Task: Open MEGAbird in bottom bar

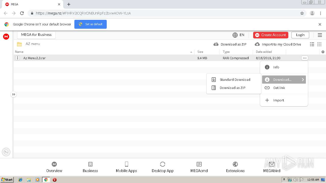Action: [x=272, y=167]
